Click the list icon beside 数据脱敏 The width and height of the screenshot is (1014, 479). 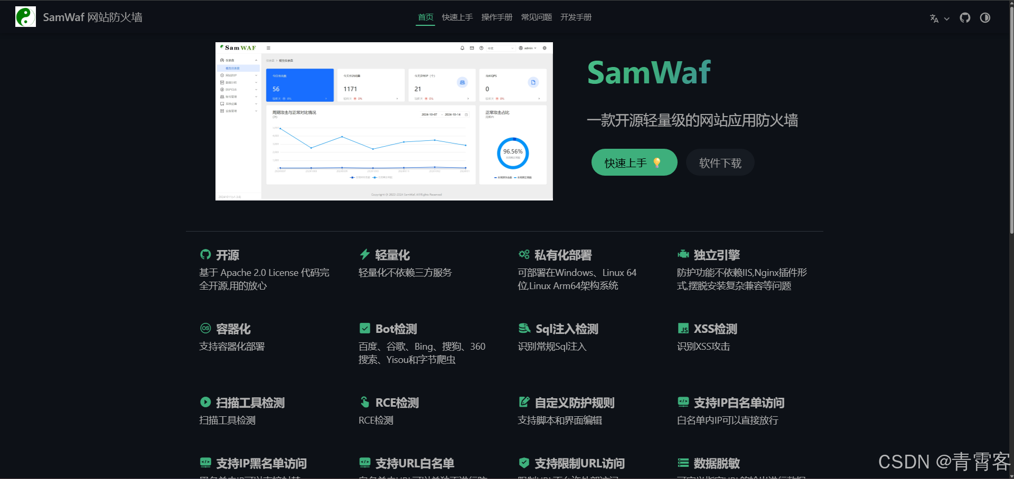point(683,463)
